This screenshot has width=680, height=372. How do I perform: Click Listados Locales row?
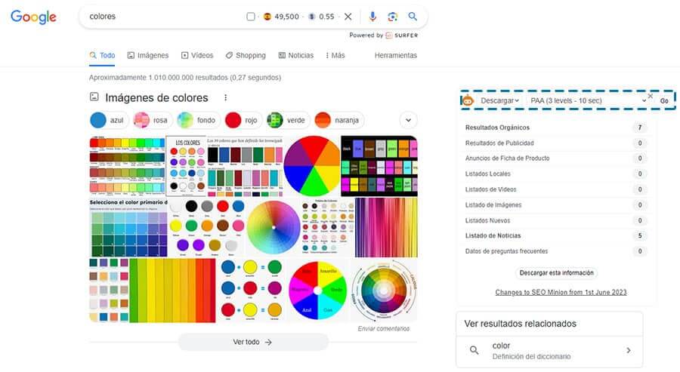point(555,174)
